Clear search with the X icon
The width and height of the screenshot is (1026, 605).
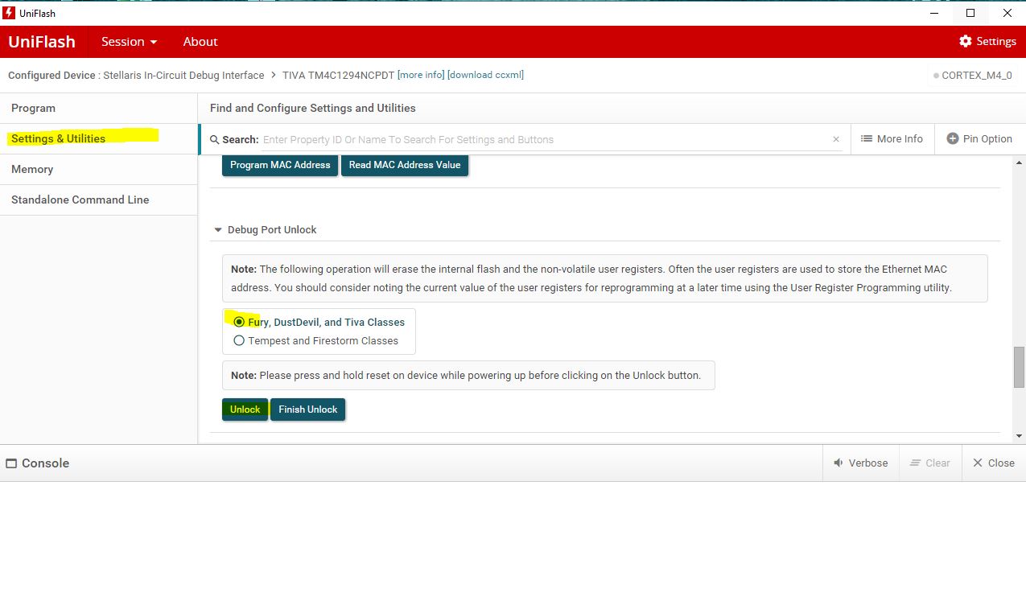pos(836,139)
